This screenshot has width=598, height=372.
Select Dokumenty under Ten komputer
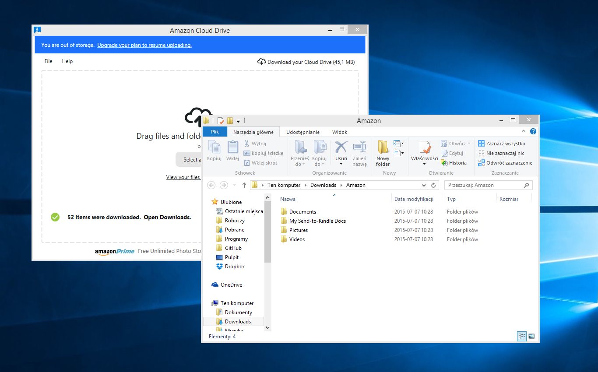(x=239, y=312)
